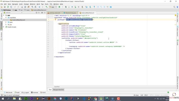Open the Android project view dropdown
The width and height of the screenshot is (179, 101).
pos(13,13)
